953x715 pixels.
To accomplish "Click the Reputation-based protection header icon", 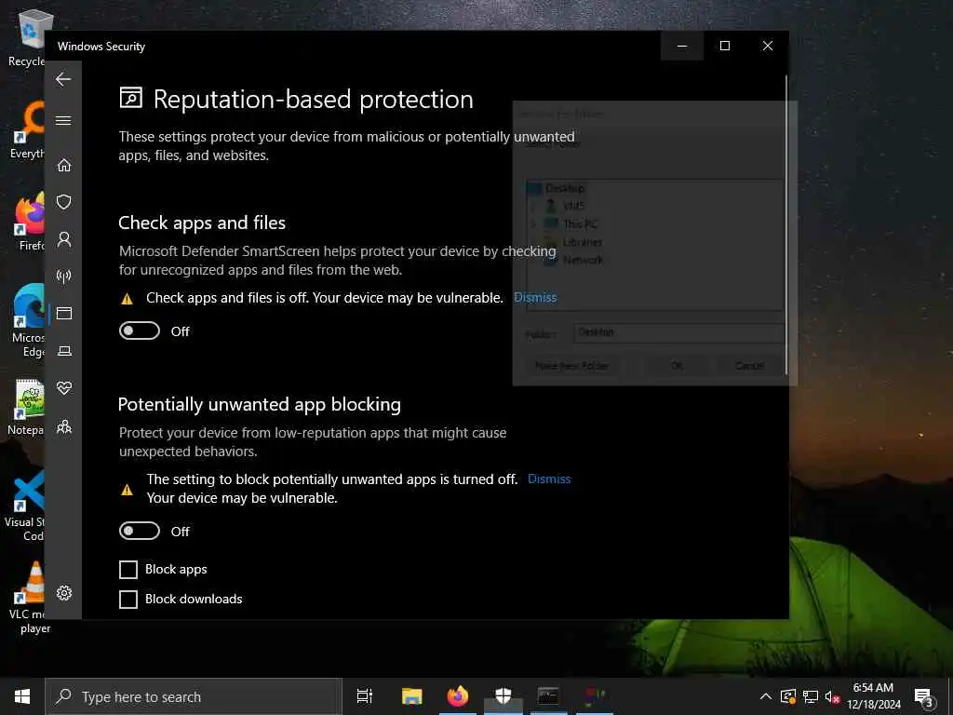I will (130, 97).
